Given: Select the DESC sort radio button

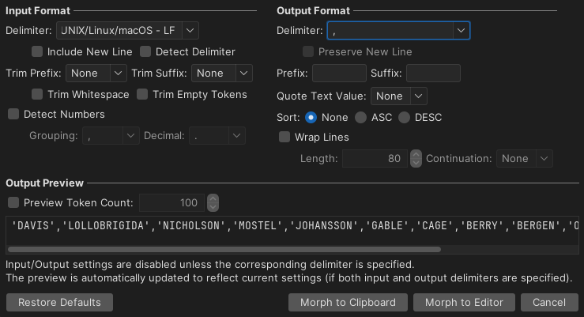Looking at the screenshot, I should click(404, 117).
